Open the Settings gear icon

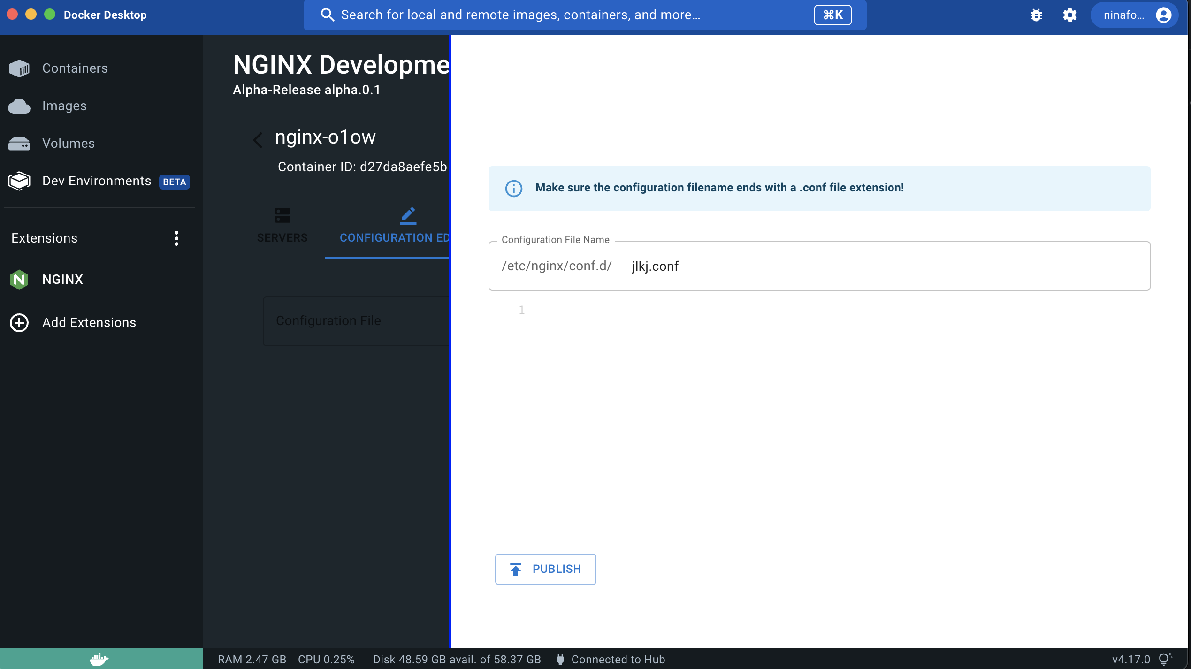pos(1070,15)
